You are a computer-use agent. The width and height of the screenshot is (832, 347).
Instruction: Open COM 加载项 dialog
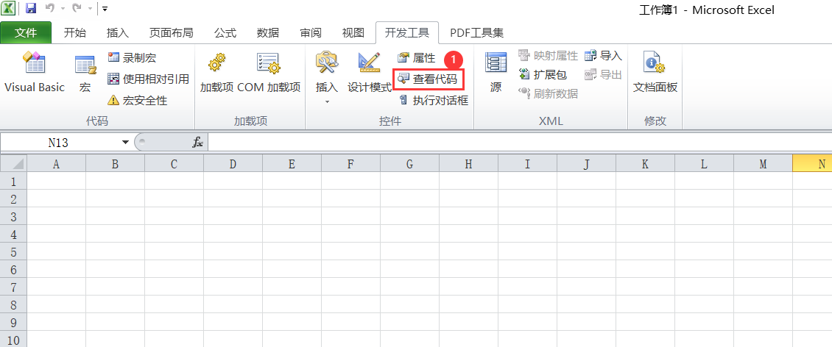point(269,74)
